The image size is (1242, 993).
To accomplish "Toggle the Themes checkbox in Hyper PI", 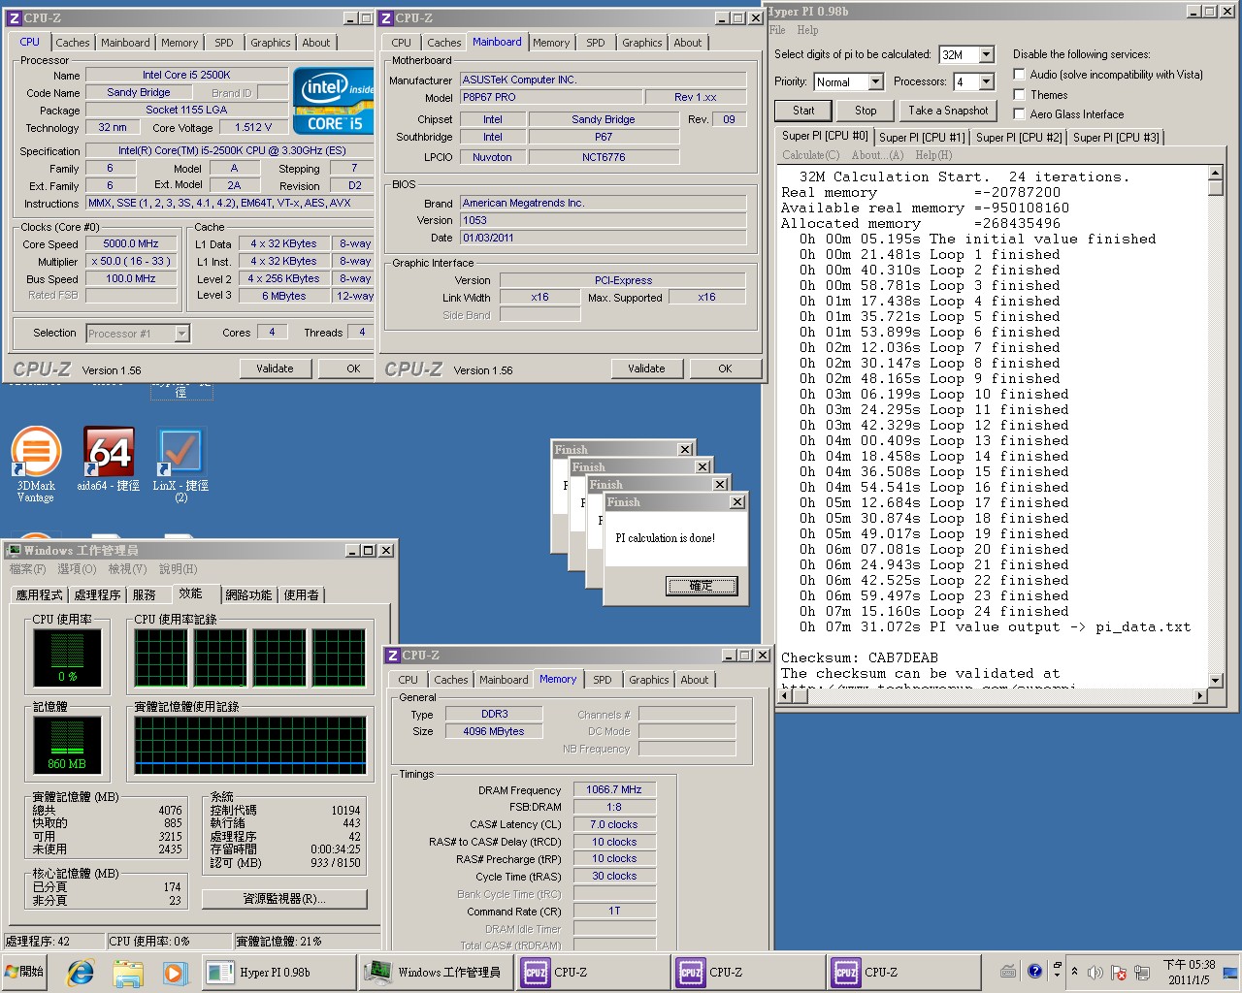I will coord(1019,94).
